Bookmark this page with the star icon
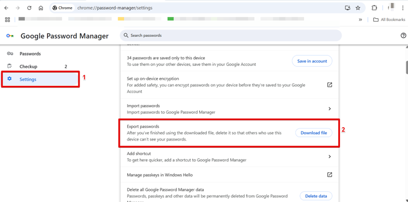Screen dimensions: 408x202 (x=358, y=8)
